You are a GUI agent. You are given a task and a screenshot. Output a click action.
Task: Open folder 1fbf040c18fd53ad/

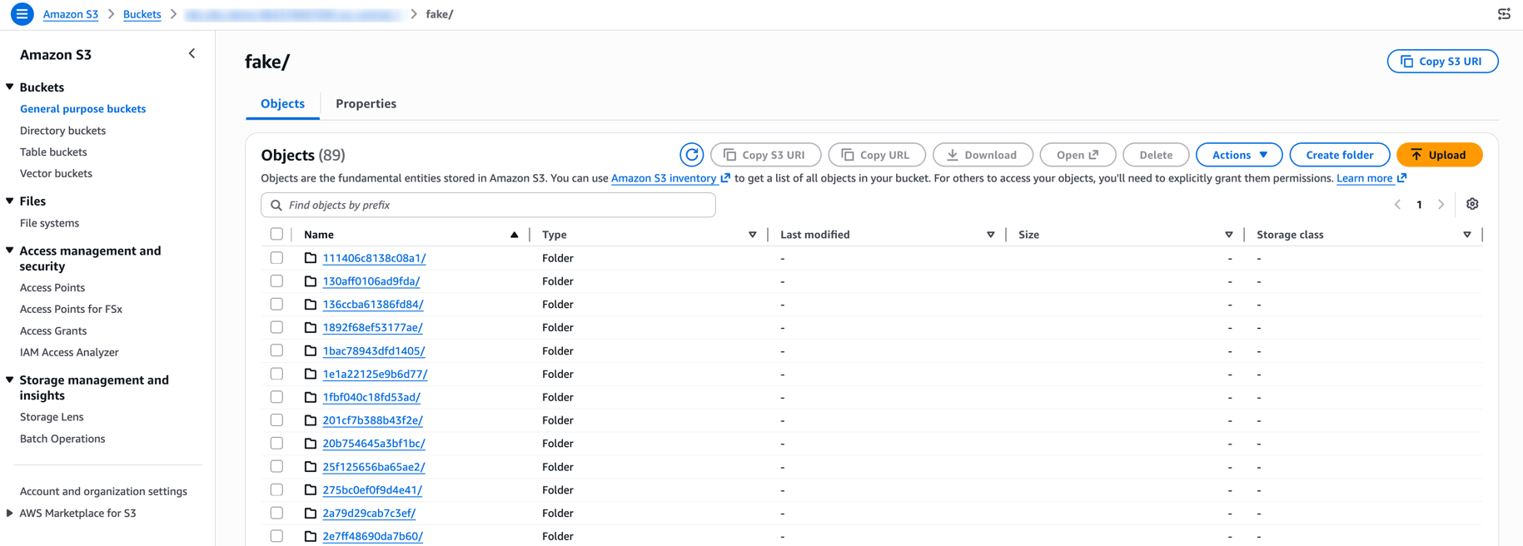371,398
